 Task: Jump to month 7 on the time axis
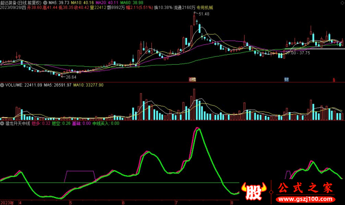(x=176, y=203)
